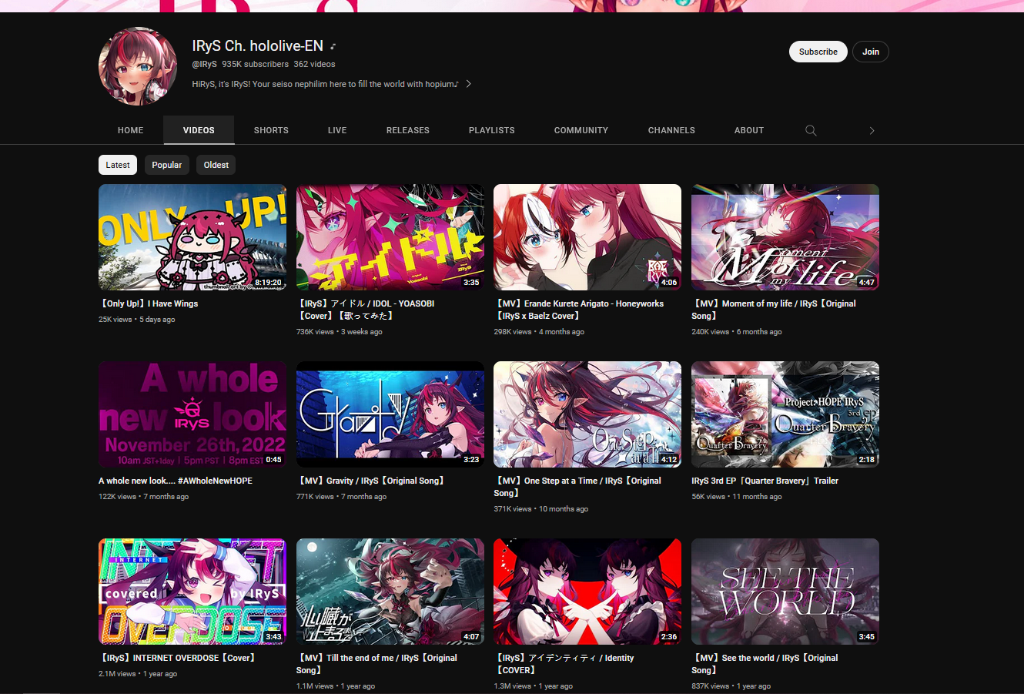Click the IRyS channel avatar picture
This screenshot has width=1024, height=694.
[138, 66]
